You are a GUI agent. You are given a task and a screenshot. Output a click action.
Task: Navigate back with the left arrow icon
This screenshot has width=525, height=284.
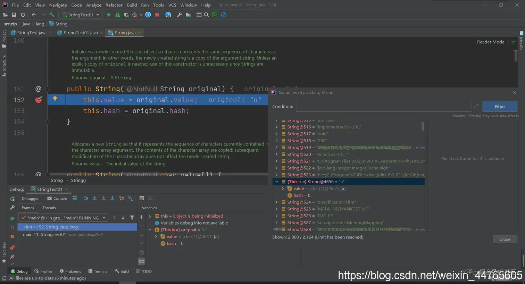(x=34, y=15)
